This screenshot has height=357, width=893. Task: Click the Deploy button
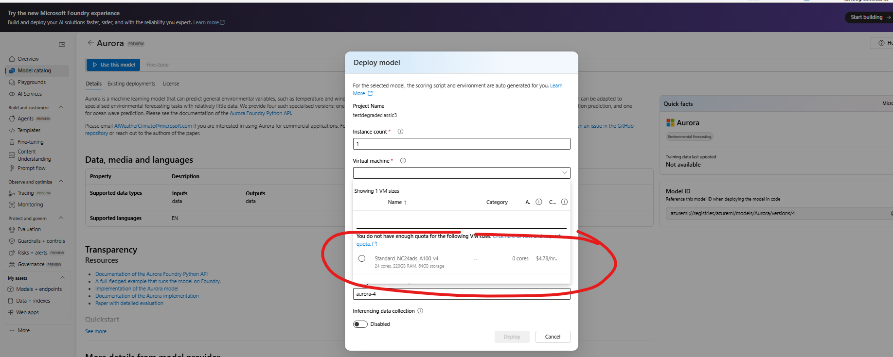pos(512,337)
